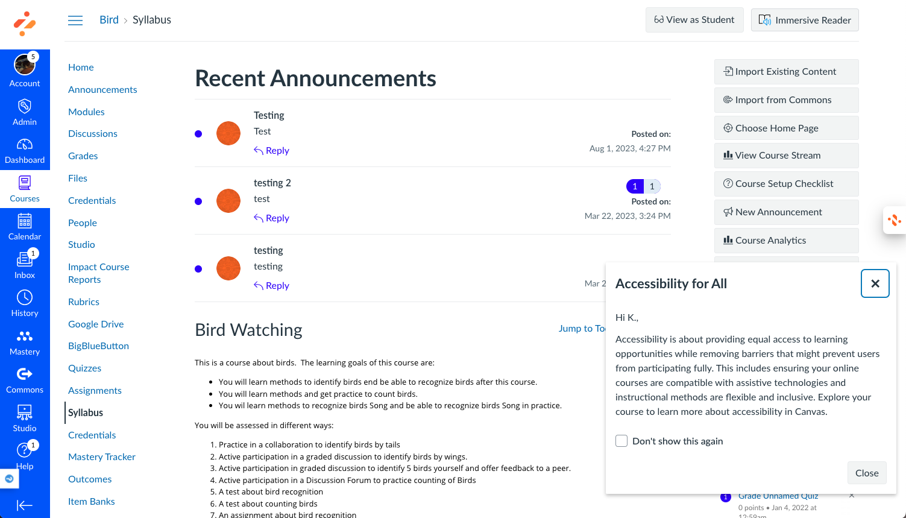The height and width of the screenshot is (518, 906).
Task: Click the History clock icon
Action: pos(25,298)
